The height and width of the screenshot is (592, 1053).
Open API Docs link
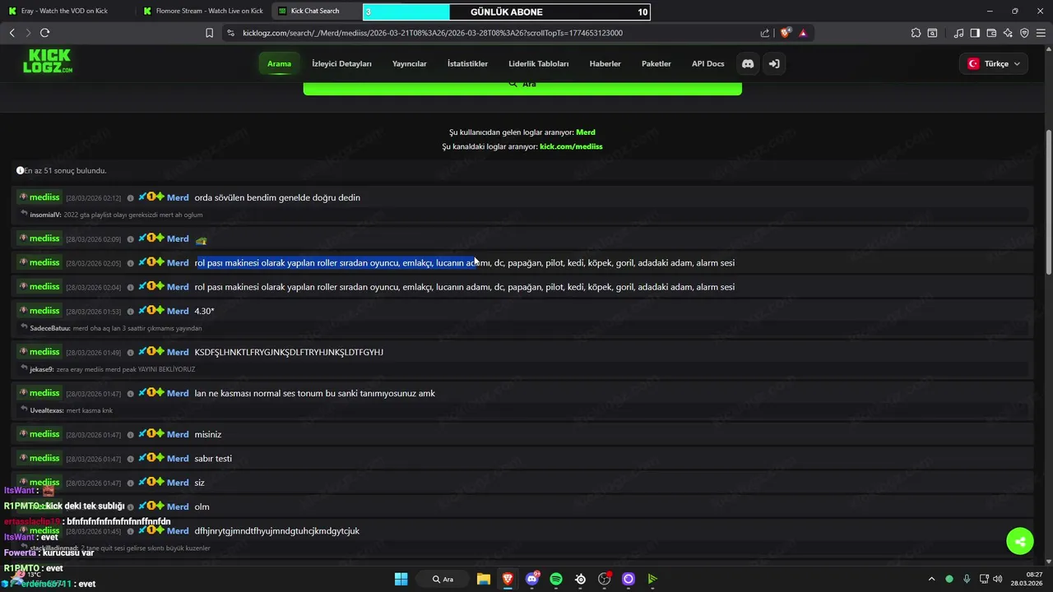(707, 63)
